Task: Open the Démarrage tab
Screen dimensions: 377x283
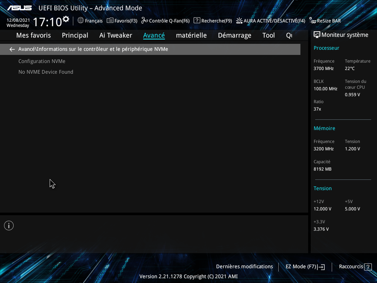Action: [x=235, y=35]
